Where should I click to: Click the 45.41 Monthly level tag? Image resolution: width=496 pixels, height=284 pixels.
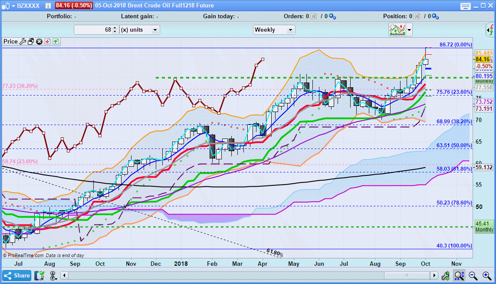484,227
